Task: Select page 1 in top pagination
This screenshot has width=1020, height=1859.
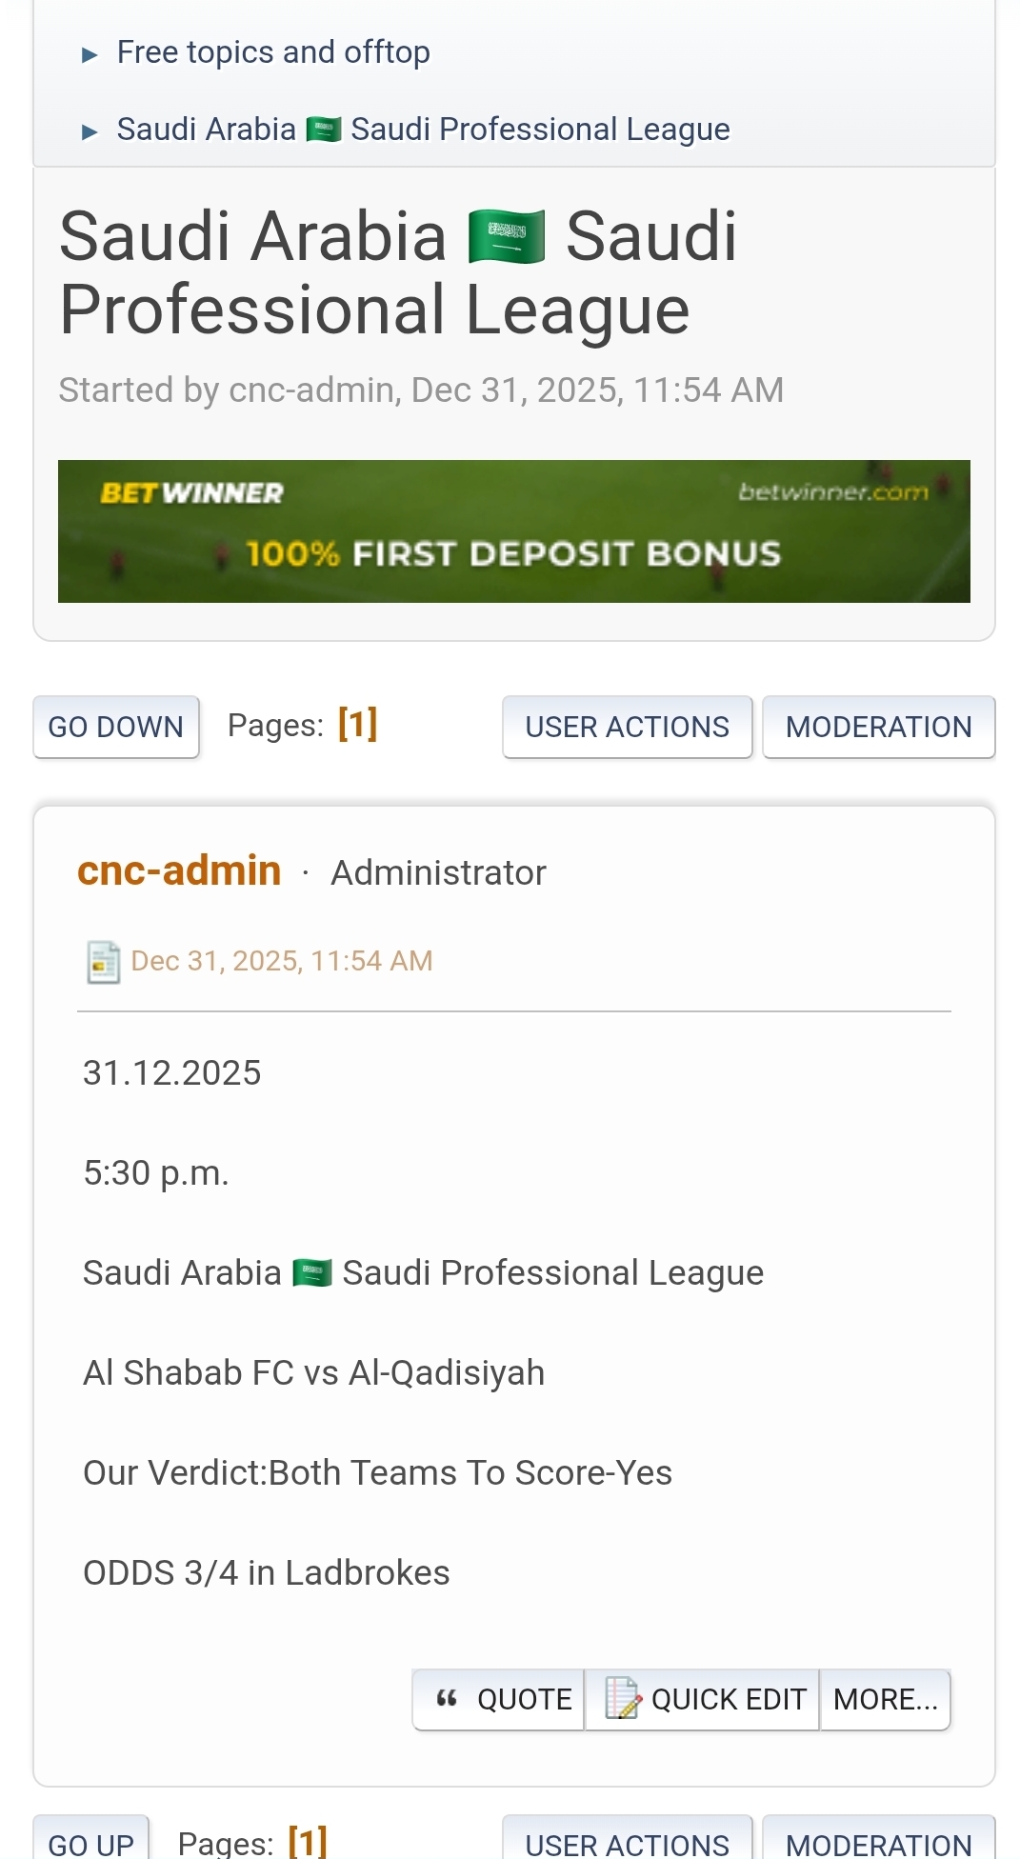Action: pos(358,725)
